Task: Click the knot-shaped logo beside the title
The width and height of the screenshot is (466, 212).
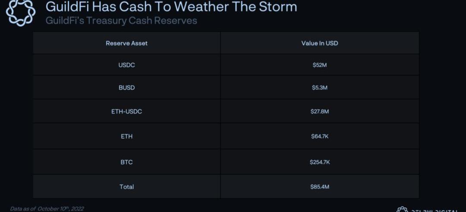Action: pos(21,12)
